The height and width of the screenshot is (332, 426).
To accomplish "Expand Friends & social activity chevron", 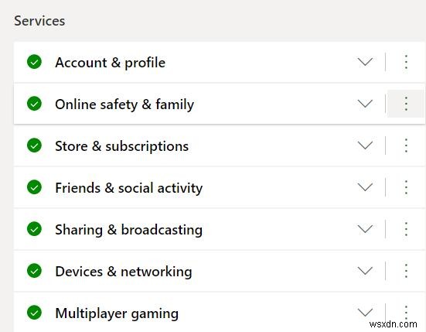I will tap(365, 187).
